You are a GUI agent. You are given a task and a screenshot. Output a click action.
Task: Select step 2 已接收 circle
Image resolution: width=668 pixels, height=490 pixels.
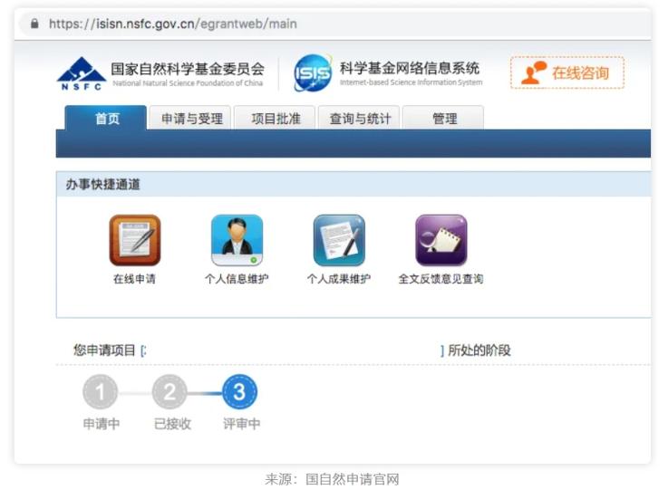coord(169,392)
